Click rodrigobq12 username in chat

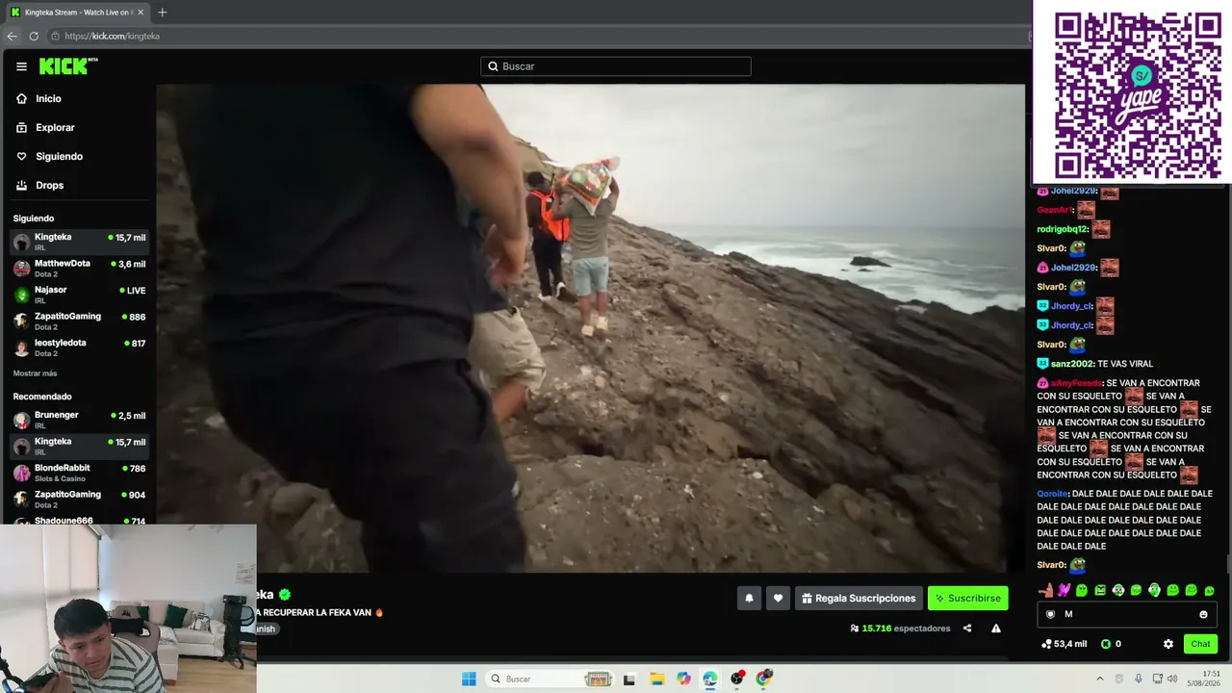(x=1062, y=229)
